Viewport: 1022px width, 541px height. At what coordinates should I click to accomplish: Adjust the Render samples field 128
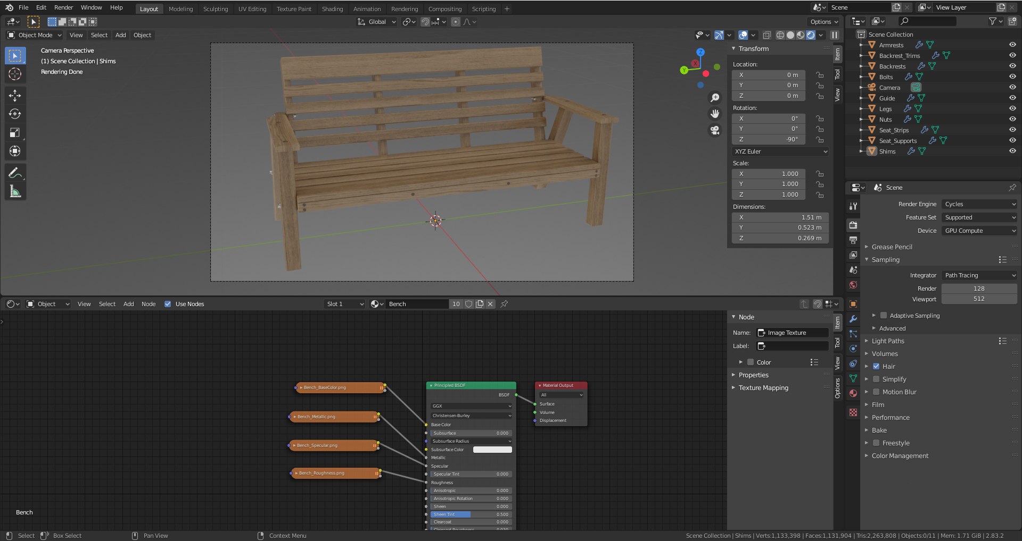point(979,289)
